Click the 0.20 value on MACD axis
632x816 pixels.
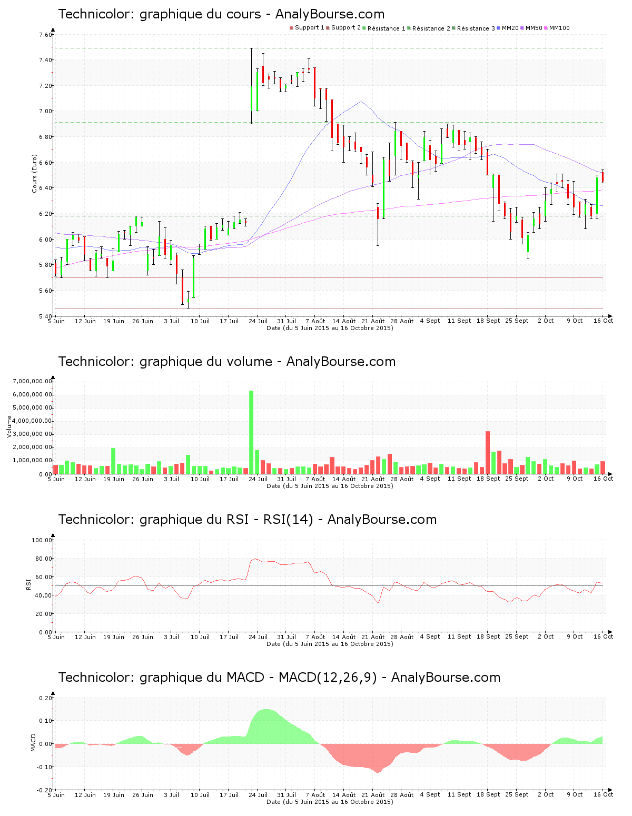[46, 698]
